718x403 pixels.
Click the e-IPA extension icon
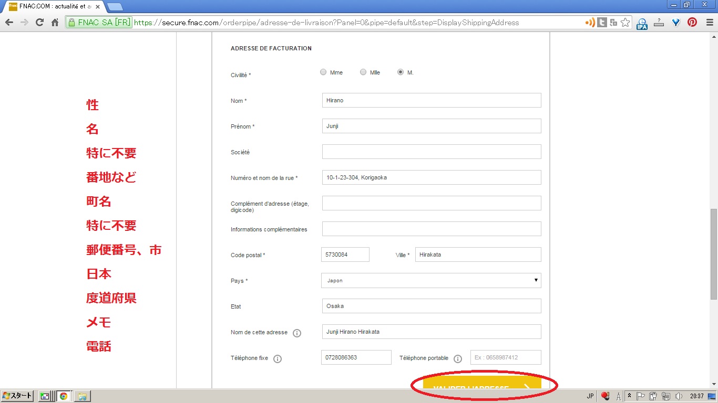coord(642,23)
